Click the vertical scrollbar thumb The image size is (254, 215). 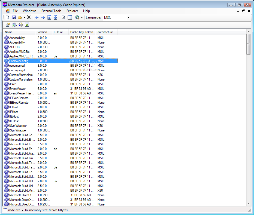249,44
